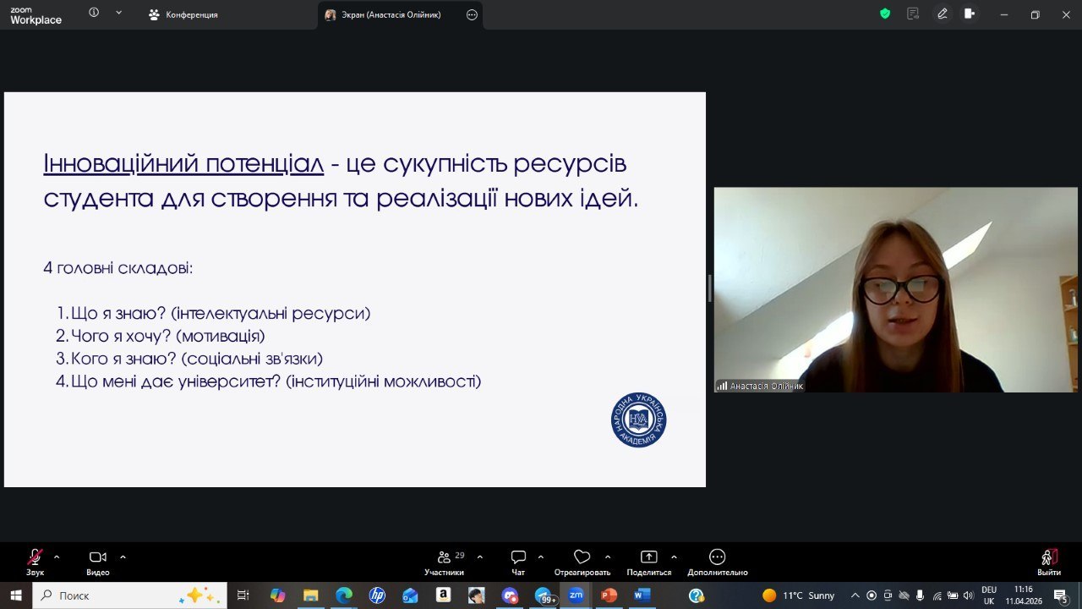Click the Выйти leave meeting button
This screenshot has height=609, width=1082.
[1048, 557]
